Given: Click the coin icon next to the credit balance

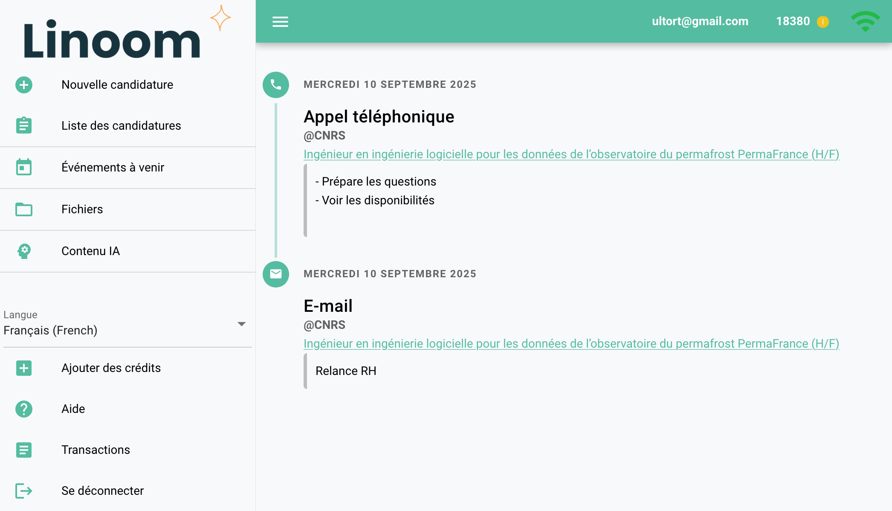Looking at the screenshot, I should point(823,21).
